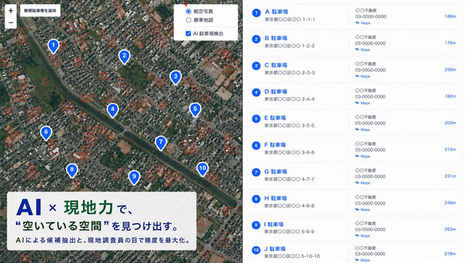Open the F 駐車場 entry title
This screenshot has width=467, height=263.
pyautogui.click(x=275, y=145)
